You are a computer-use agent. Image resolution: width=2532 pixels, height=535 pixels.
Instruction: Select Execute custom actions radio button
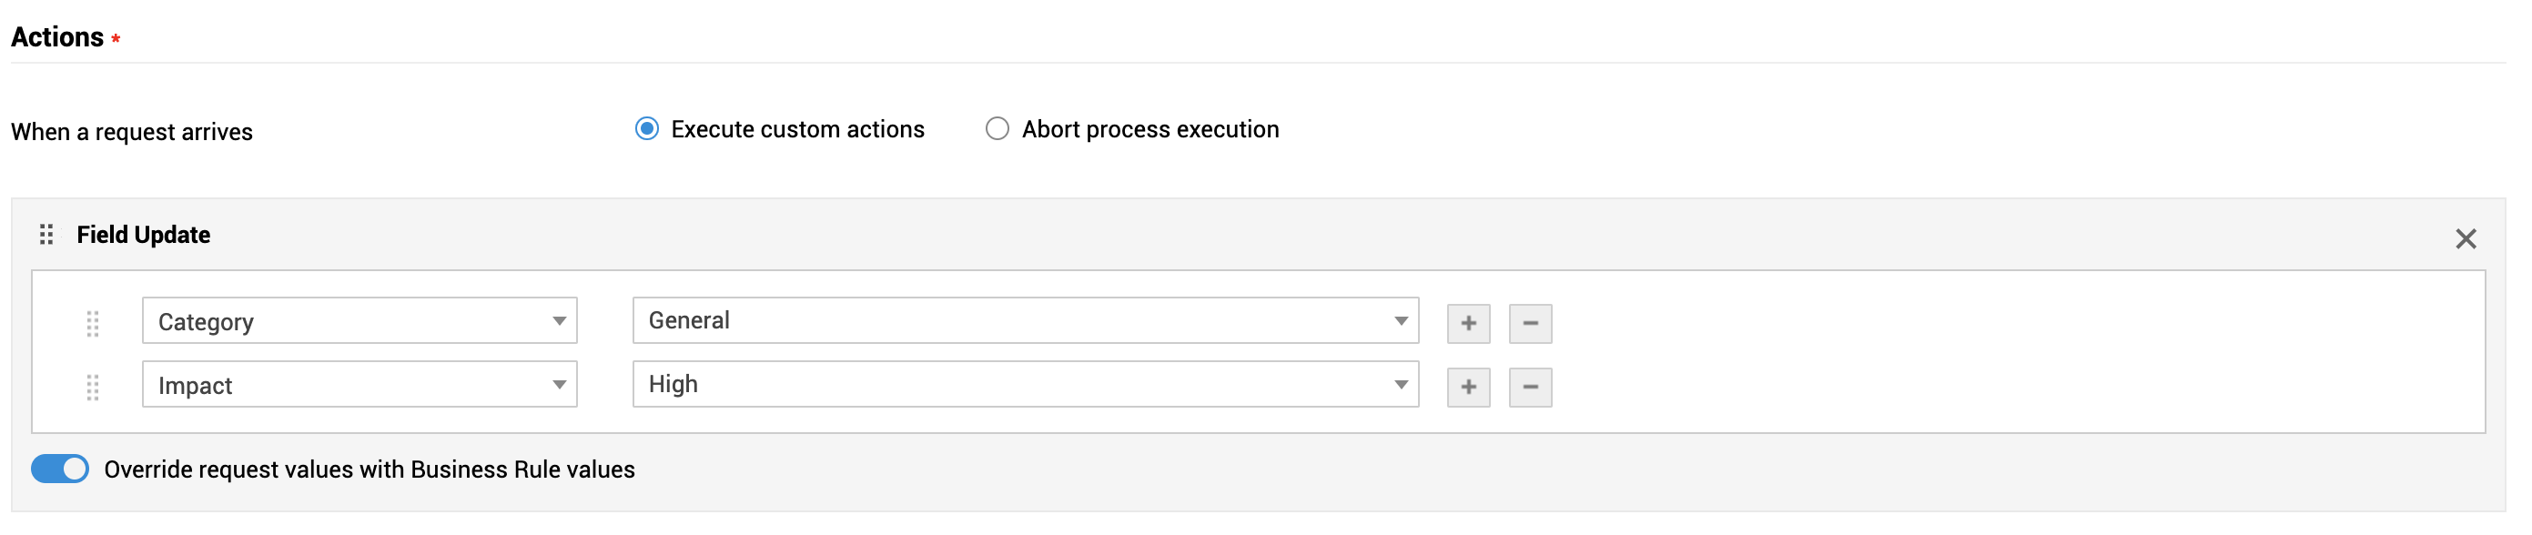pos(647,129)
